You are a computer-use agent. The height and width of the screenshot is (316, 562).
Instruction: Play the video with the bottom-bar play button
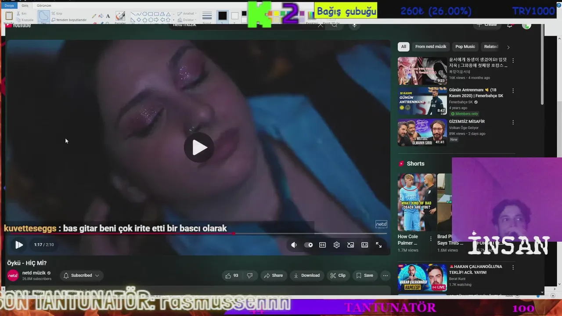point(19,245)
